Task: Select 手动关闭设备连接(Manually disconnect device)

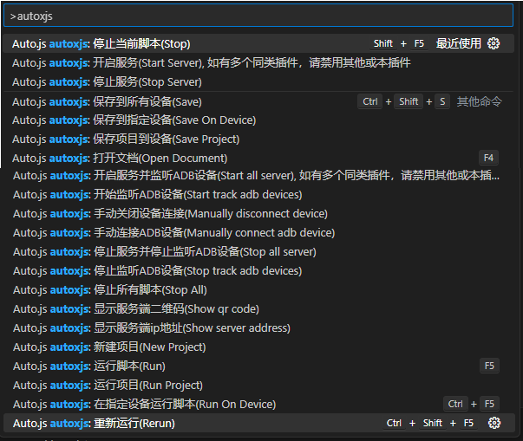Action: click(258, 213)
